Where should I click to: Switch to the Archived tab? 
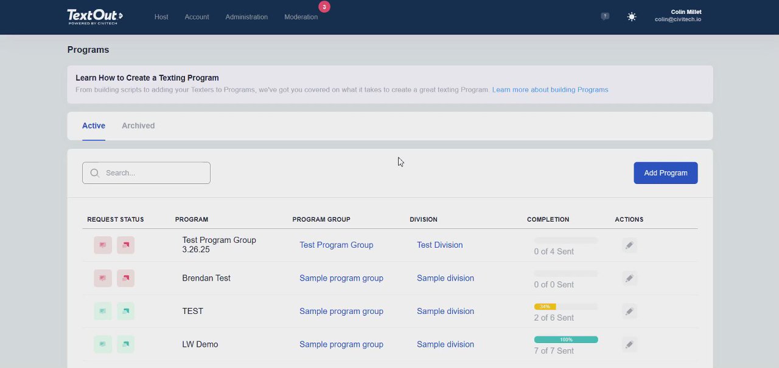pos(138,126)
